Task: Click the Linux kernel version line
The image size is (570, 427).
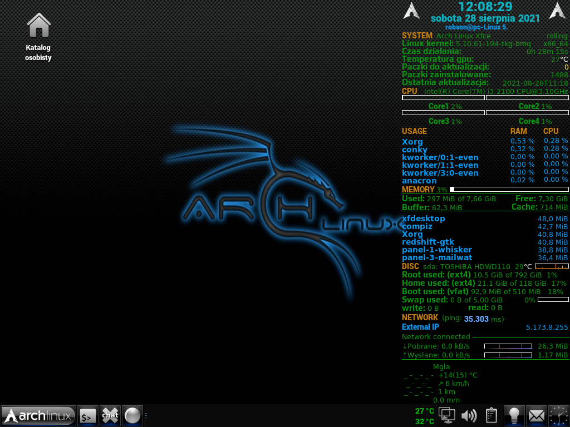Action: tap(485, 43)
